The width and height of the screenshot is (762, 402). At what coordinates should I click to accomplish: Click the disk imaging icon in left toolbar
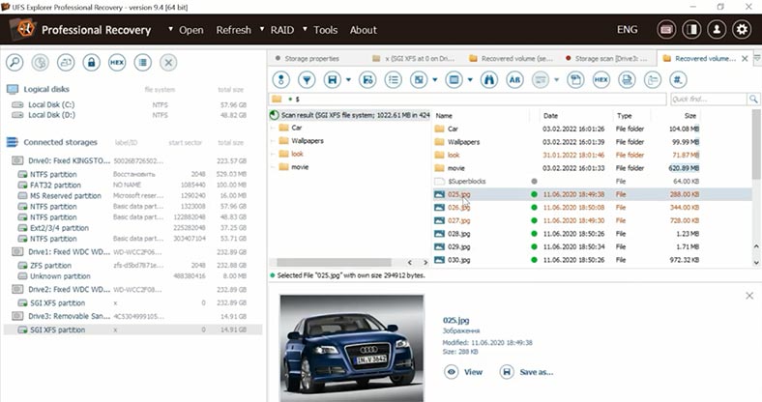66,63
